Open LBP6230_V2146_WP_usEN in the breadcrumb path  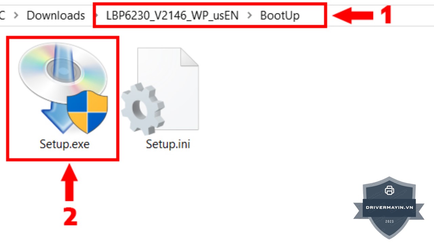172,16
